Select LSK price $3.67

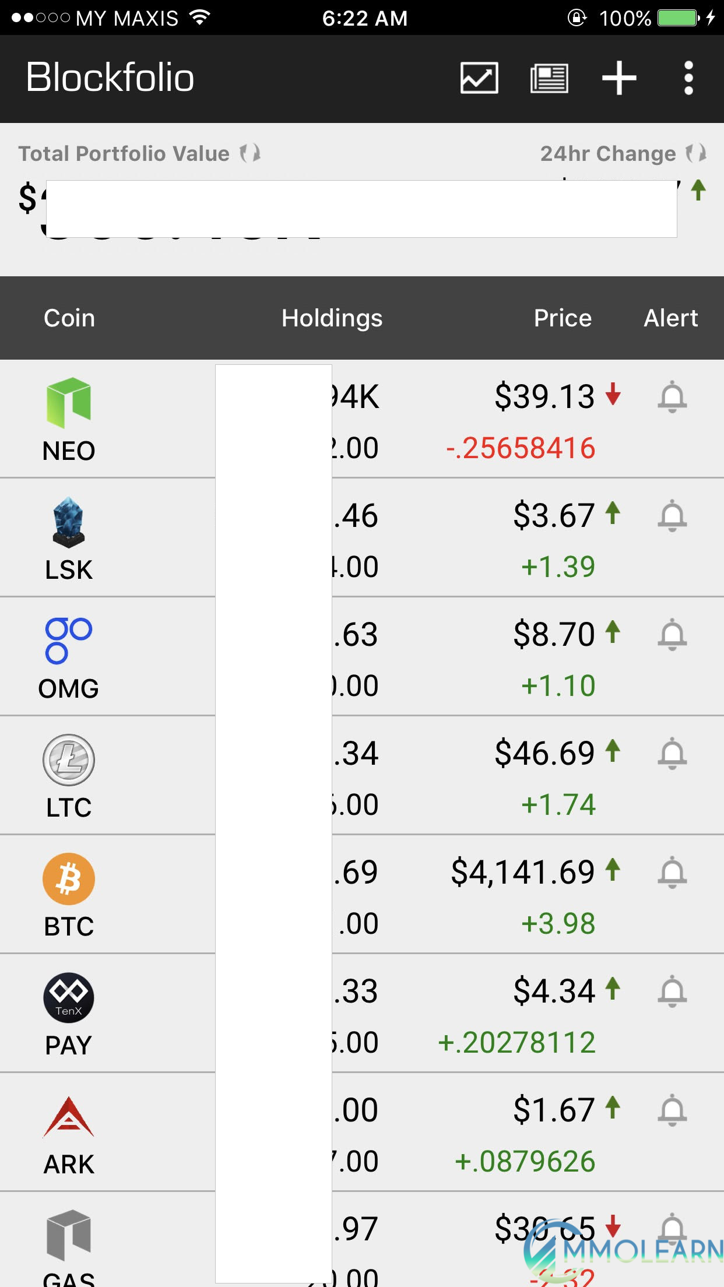554,515
